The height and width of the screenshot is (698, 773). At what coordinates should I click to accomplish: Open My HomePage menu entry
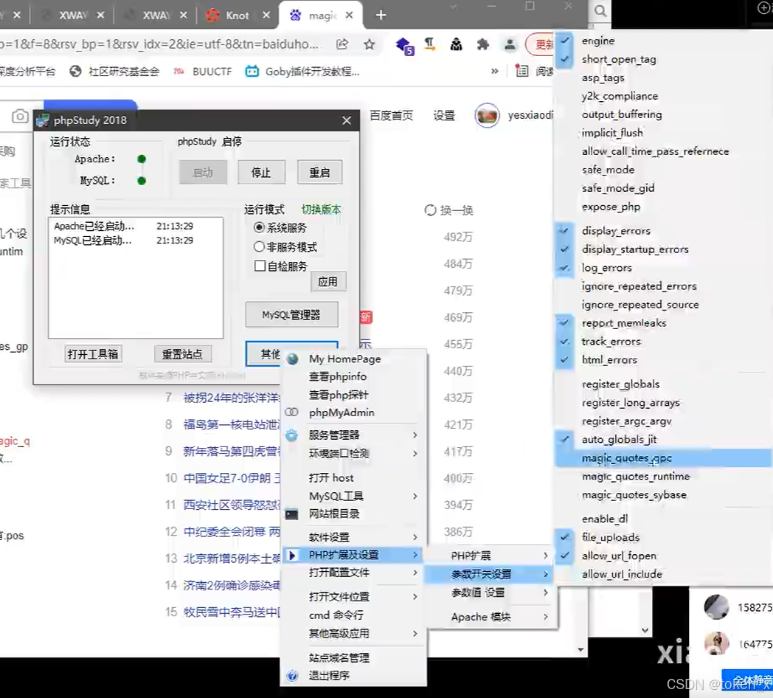344,359
